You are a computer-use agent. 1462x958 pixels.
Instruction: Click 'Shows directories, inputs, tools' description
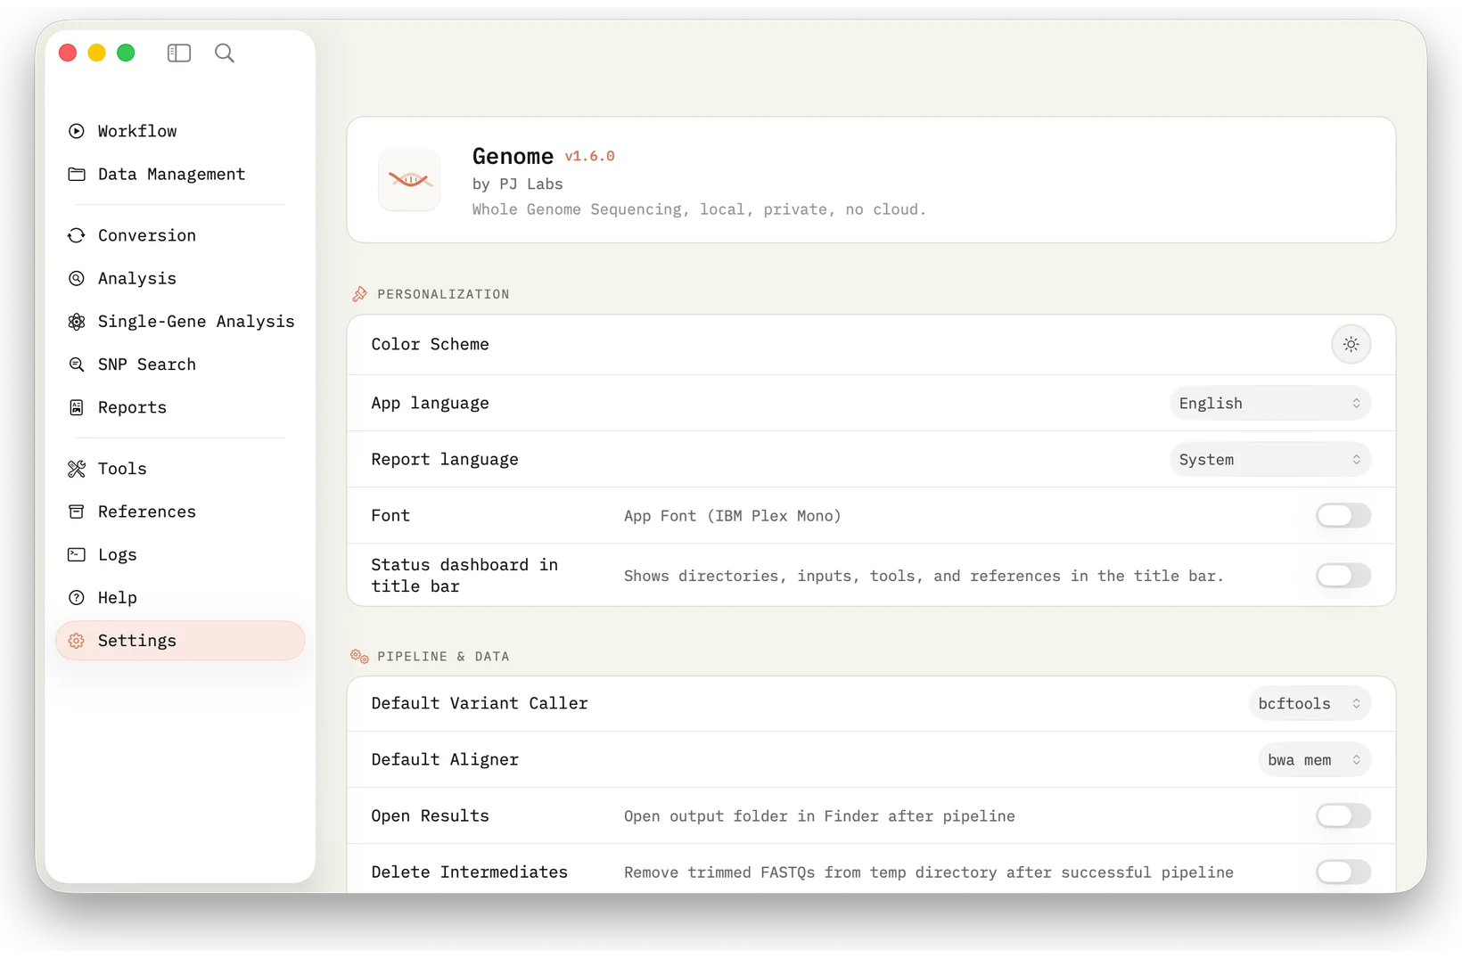(x=924, y=576)
